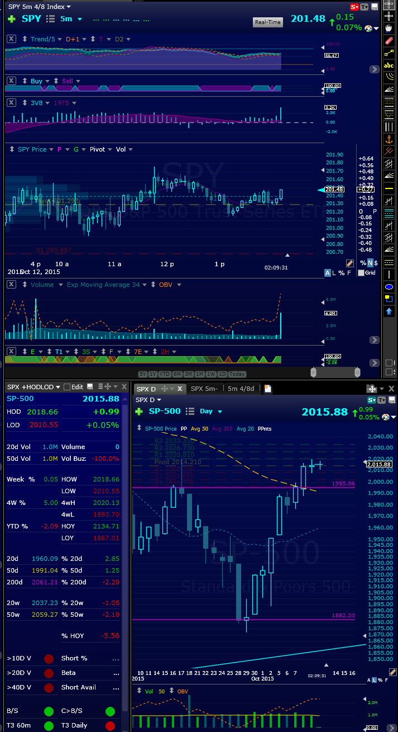The width and height of the screenshot is (398, 732).
Task: Click the 1995.06 purple price level label
Action: [x=343, y=483]
